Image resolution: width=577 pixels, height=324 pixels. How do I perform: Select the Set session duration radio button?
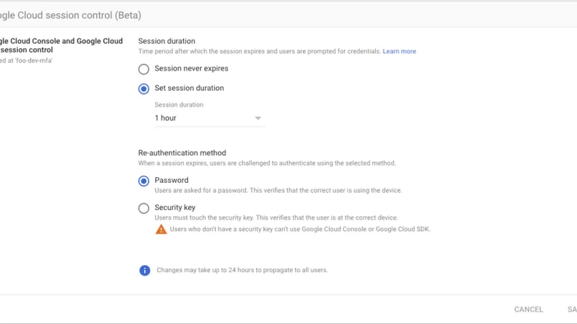pyautogui.click(x=144, y=89)
